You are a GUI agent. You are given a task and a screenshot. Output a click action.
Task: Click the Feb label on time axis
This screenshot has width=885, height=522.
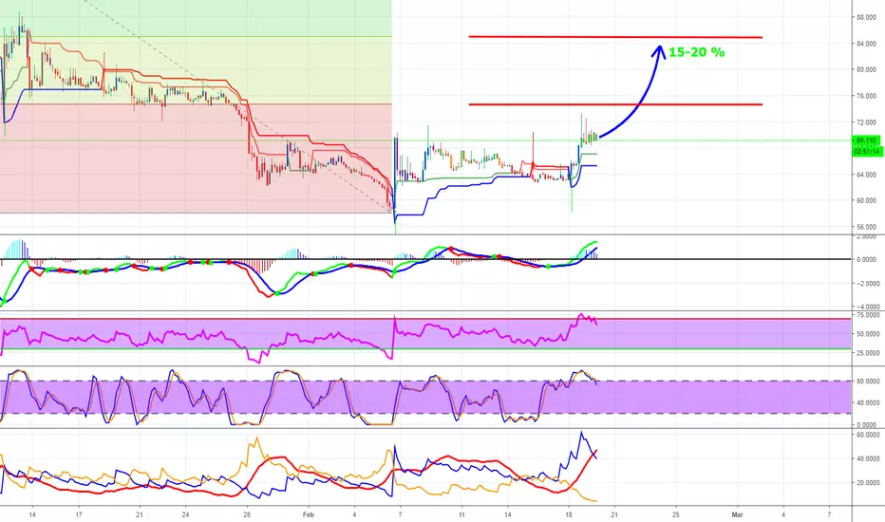click(x=308, y=514)
